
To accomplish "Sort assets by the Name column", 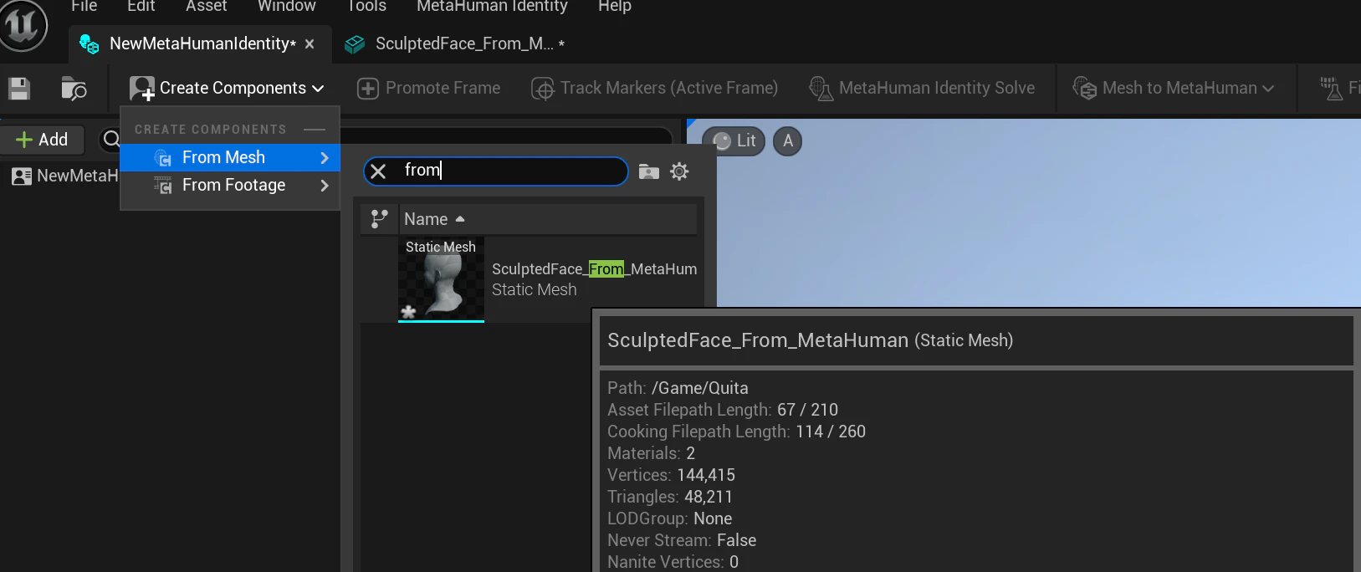I will point(548,219).
